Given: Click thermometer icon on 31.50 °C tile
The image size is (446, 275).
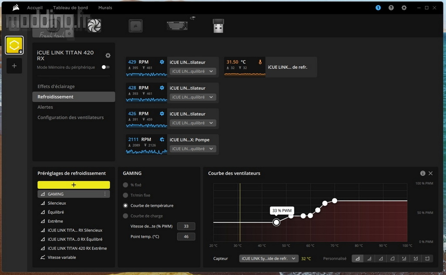Looking at the screenshot, I should coord(260,62).
